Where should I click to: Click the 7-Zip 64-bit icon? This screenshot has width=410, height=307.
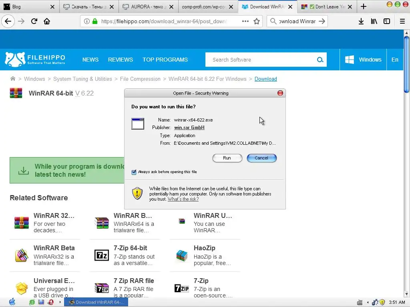coord(101,255)
